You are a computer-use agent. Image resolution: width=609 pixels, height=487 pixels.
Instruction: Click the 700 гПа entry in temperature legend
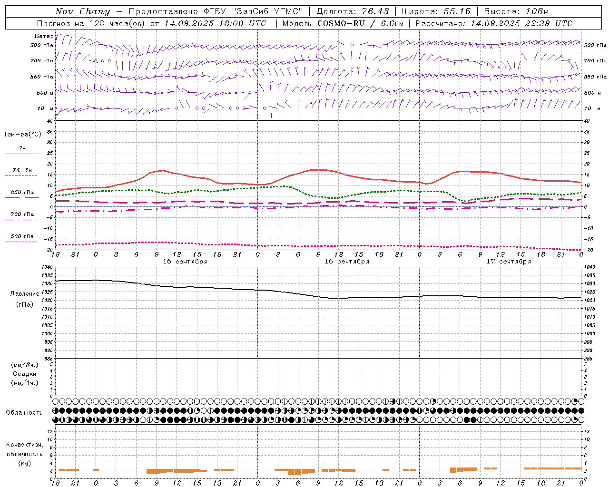coord(22,214)
